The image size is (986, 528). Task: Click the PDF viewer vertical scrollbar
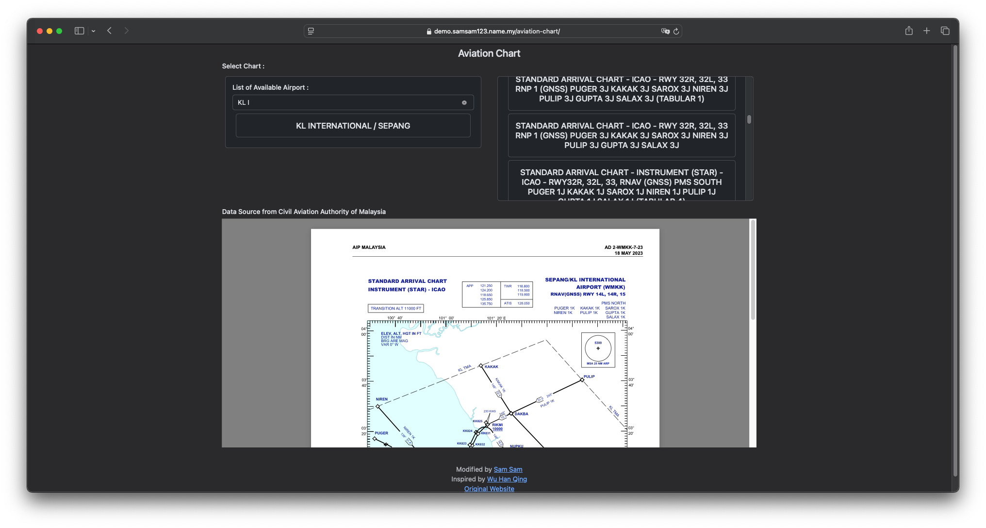[753, 270]
